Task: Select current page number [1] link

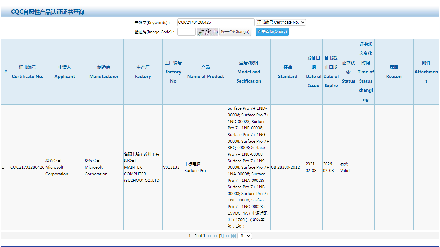Action: (x=221, y=236)
